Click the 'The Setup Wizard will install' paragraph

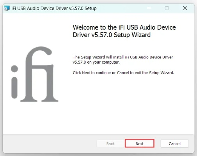coord(123,60)
